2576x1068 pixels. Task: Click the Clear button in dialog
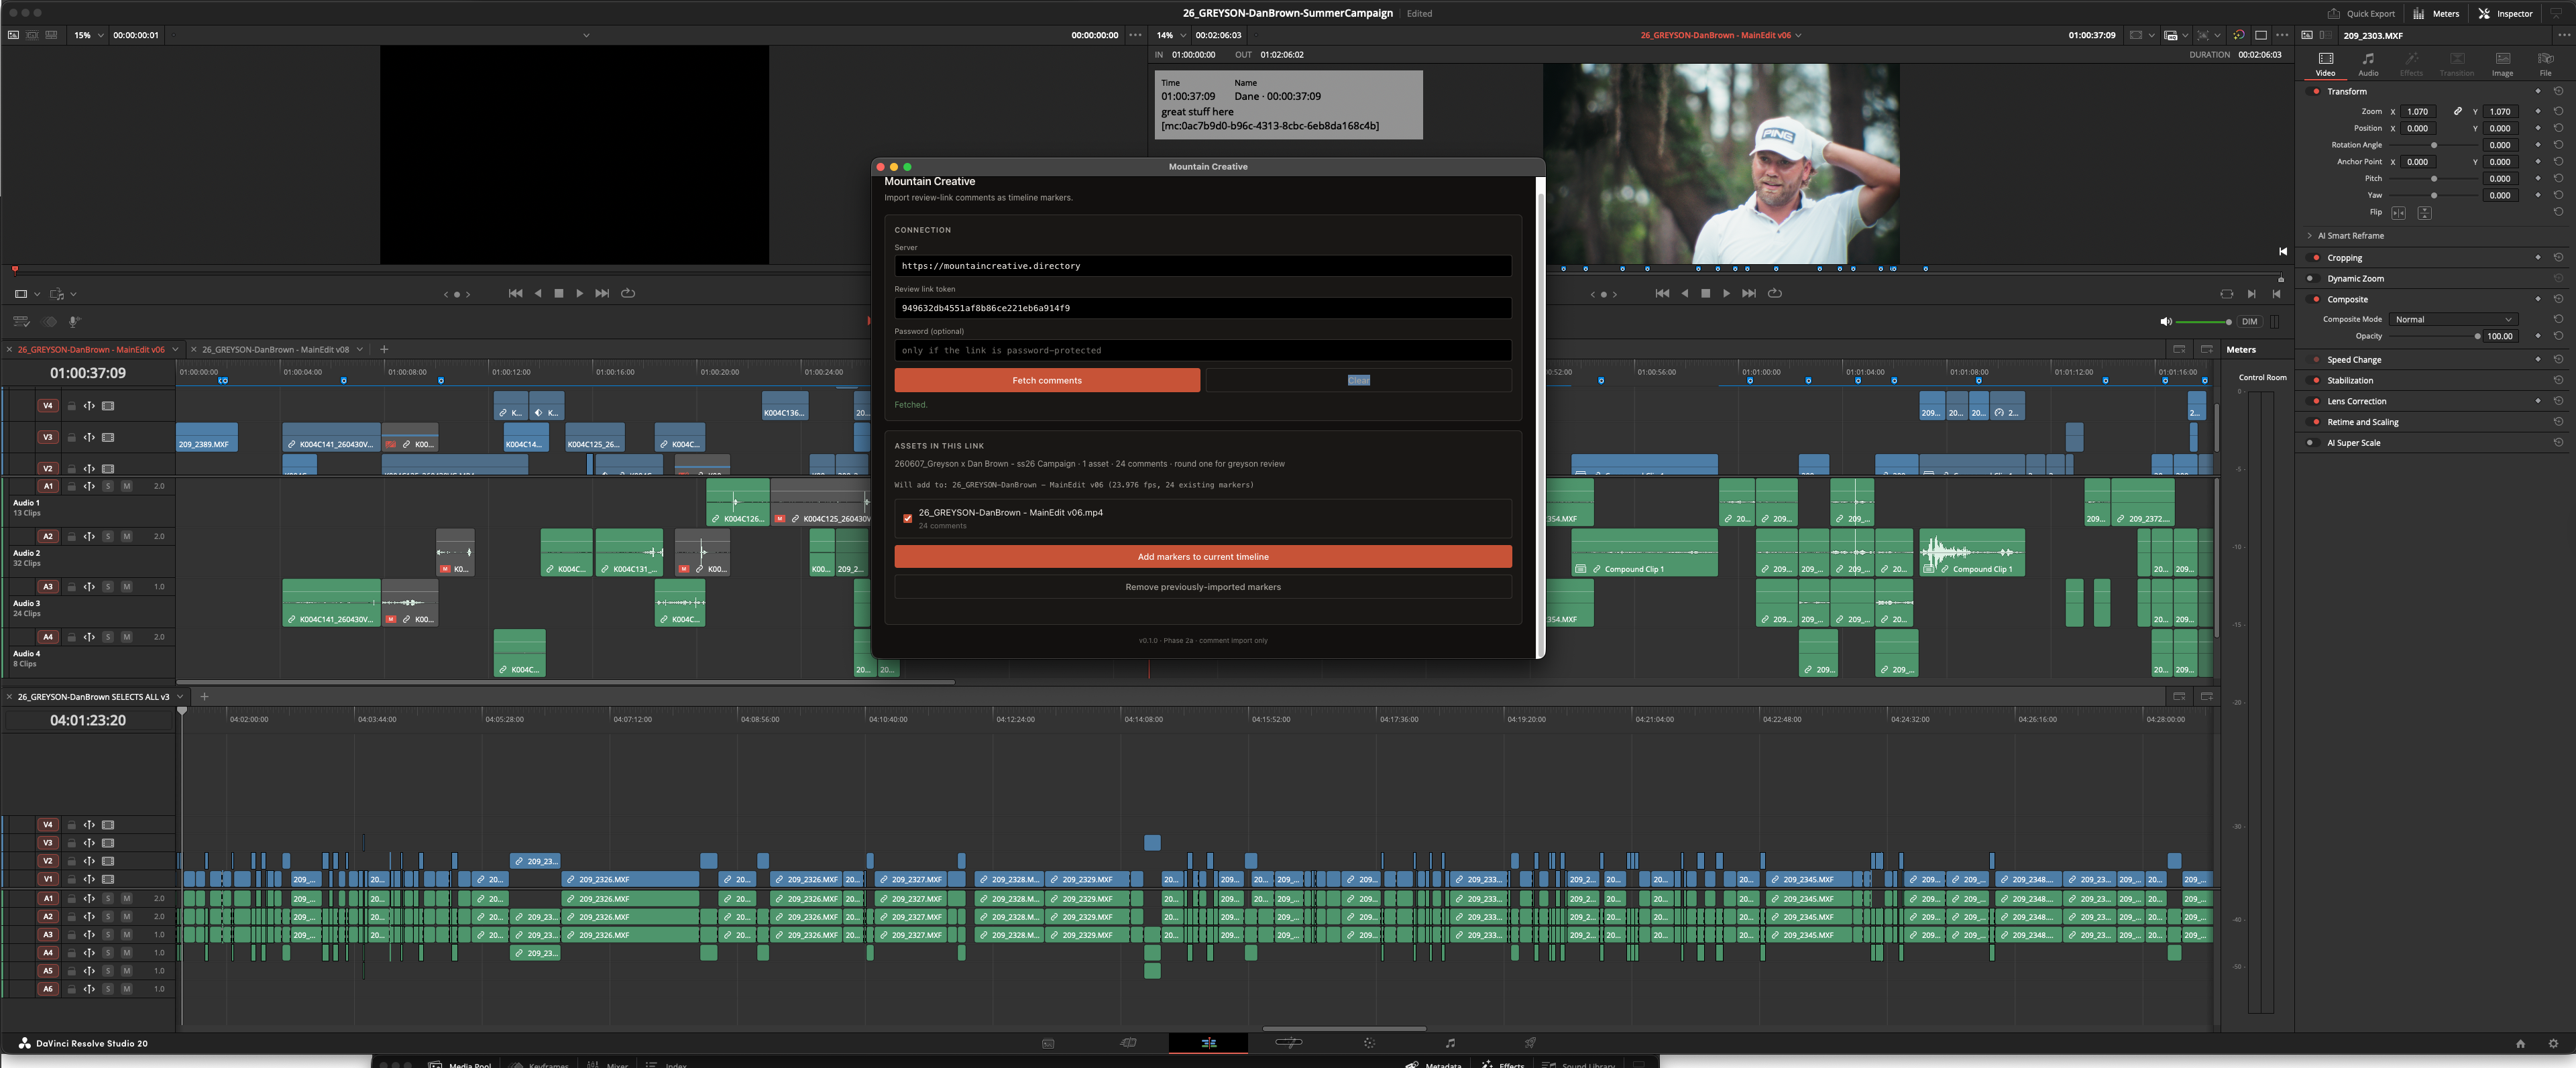coord(1358,380)
